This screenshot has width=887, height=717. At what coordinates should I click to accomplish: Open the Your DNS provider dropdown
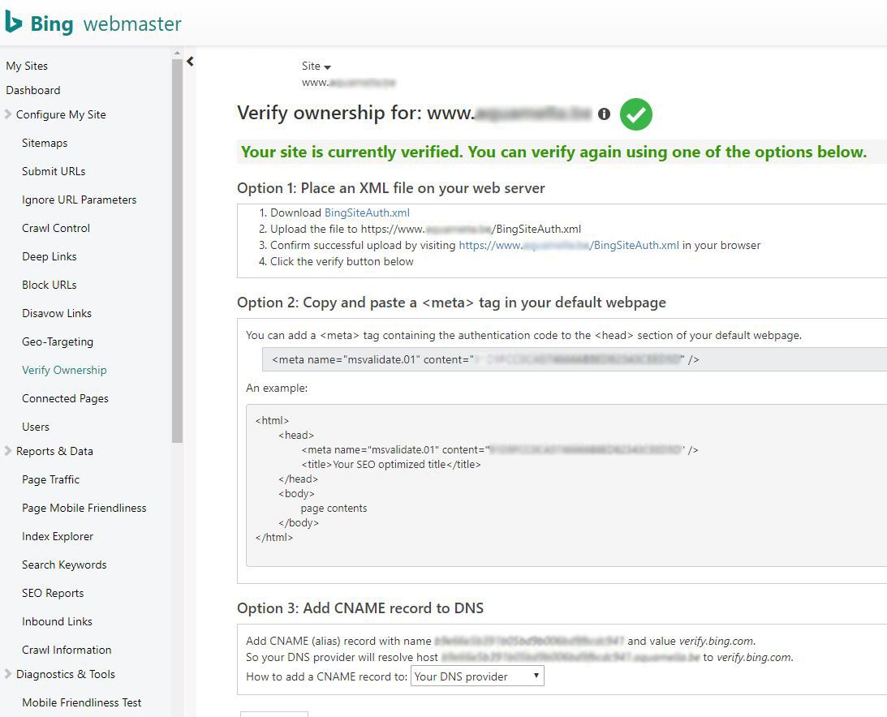[x=477, y=676]
